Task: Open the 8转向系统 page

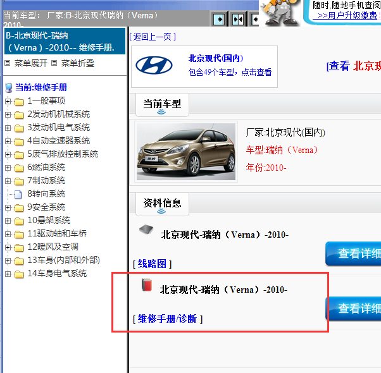Action: point(46,194)
